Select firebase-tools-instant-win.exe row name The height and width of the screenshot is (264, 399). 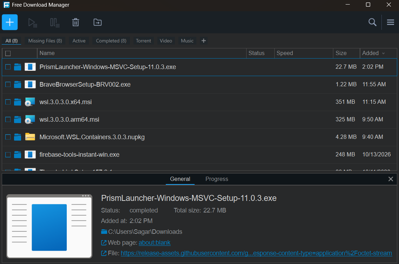(79, 155)
